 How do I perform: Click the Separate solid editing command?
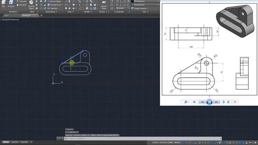[54, 8]
